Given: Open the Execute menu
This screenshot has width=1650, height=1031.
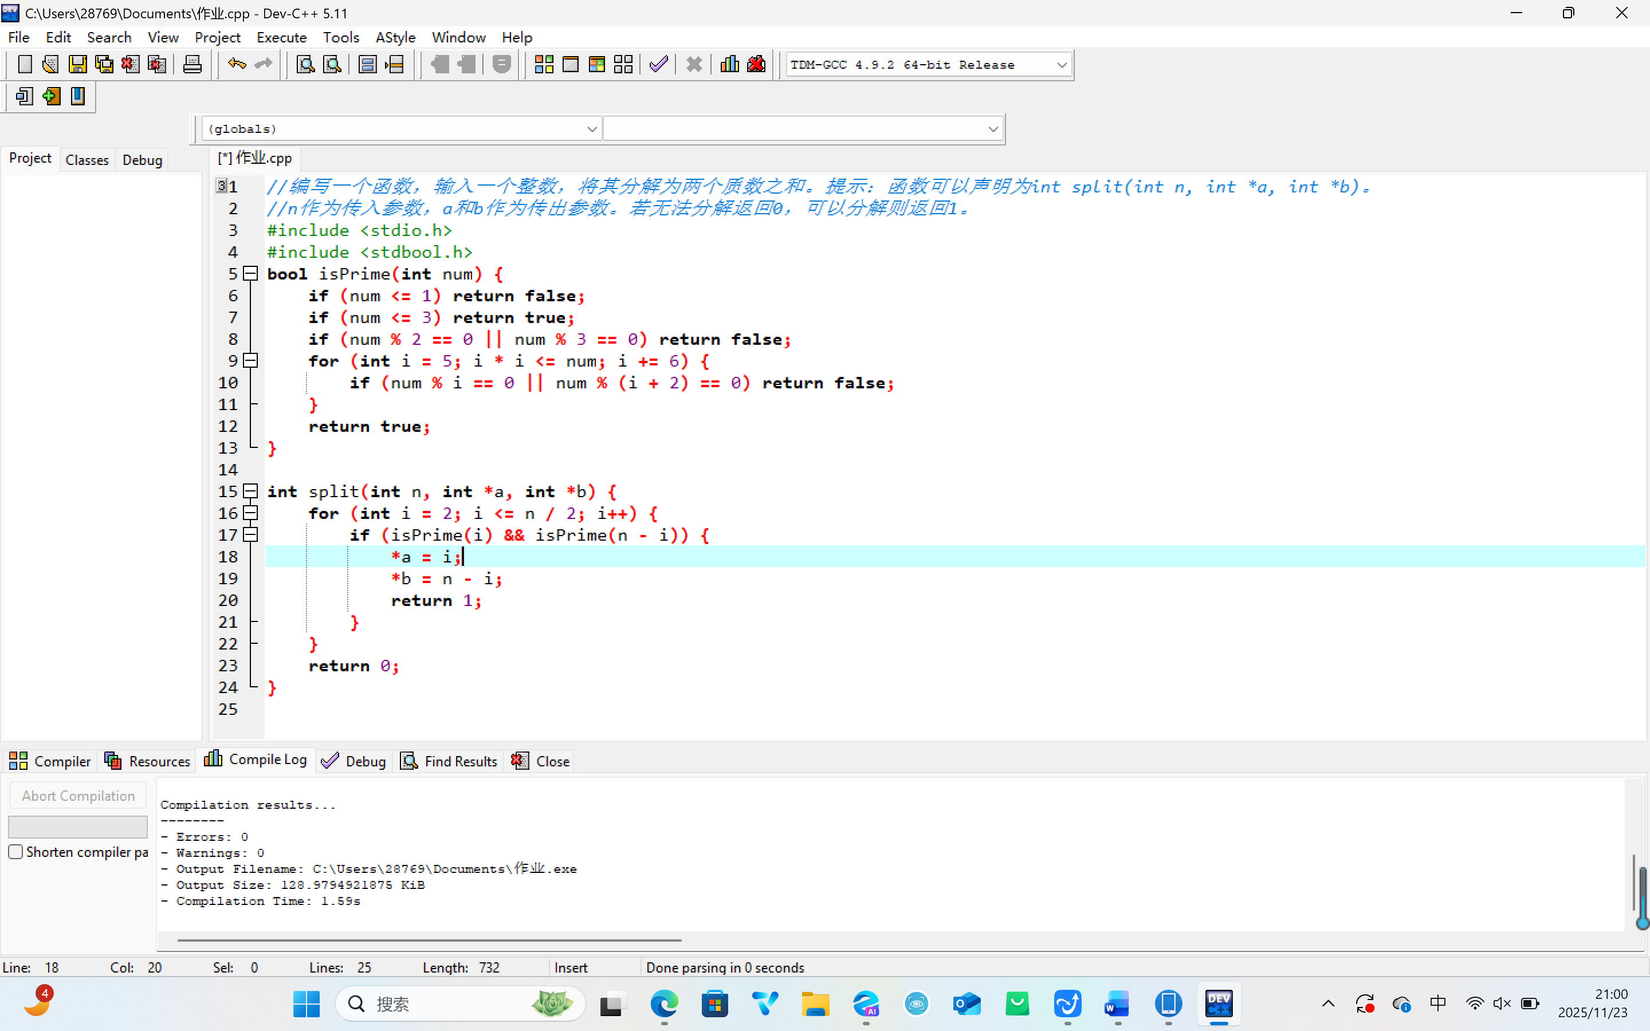Looking at the screenshot, I should point(281,37).
